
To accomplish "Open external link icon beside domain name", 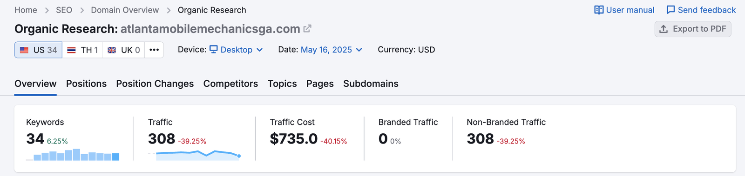I will pyautogui.click(x=307, y=29).
